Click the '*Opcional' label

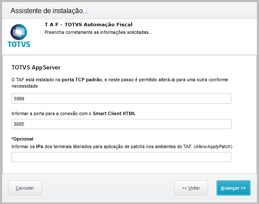coord(23,139)
